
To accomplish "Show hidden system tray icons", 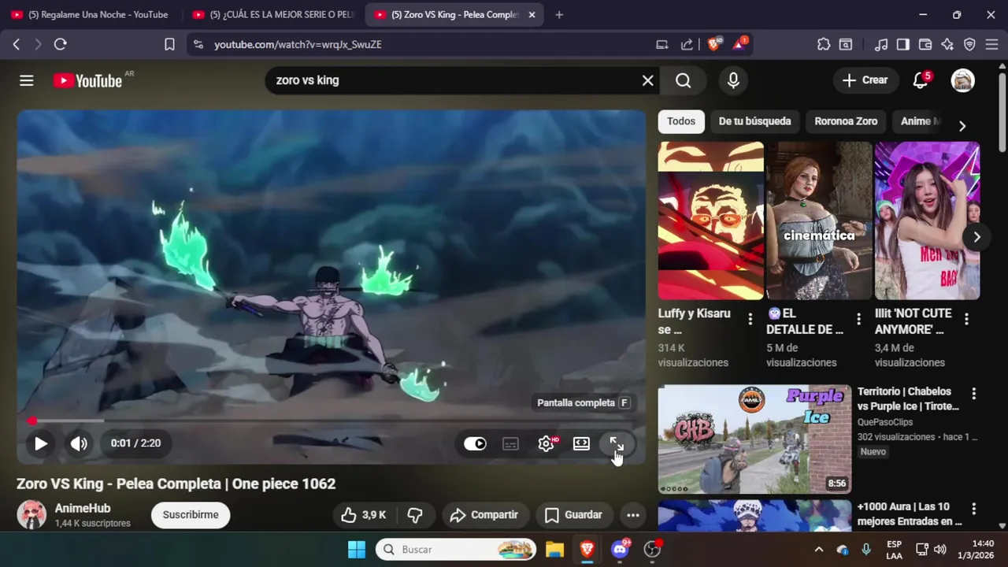I will pyautogui.click(x=819, y=550).
